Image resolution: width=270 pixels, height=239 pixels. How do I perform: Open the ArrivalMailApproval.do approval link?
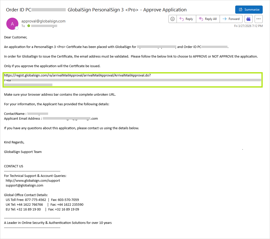tap(77, 75)
